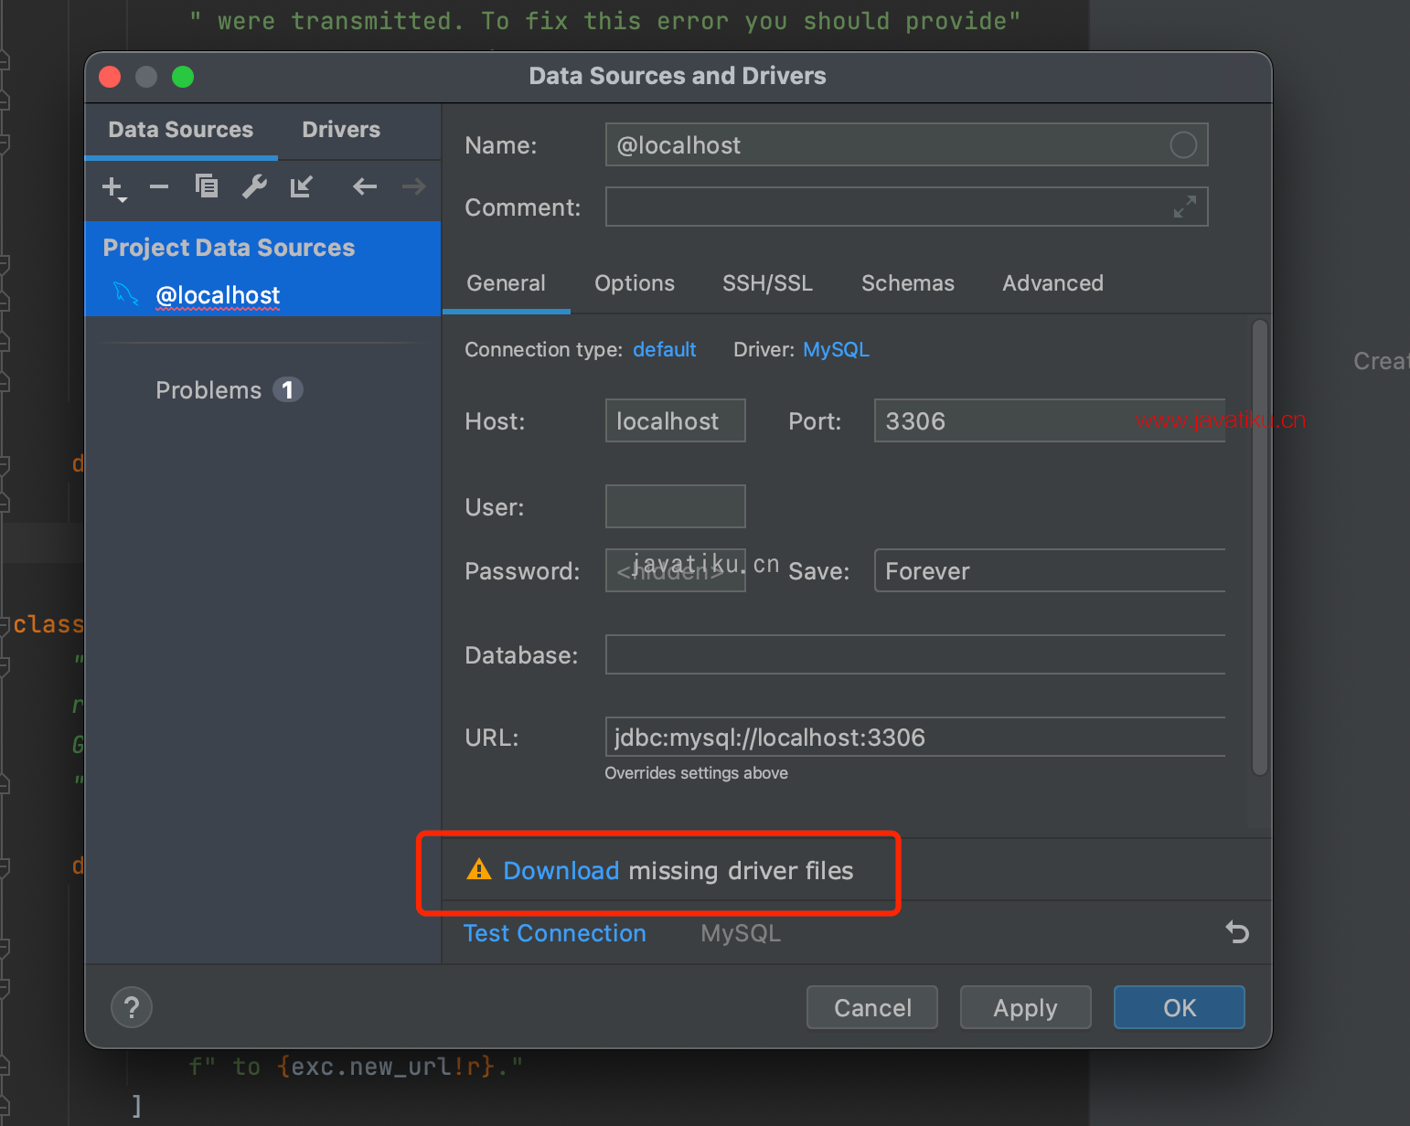This screenshot has height=1126, width=1410.
Task: Click the grey MySQL label near Test Connection
Action: (x=741, y=933)
